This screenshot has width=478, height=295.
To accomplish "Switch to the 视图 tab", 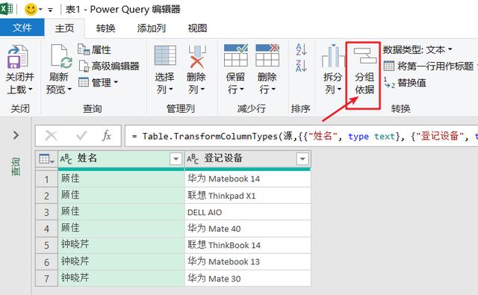I will (x=197, y=28).
